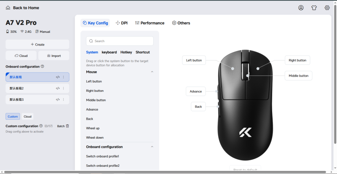Select the Hotkey category tab
This screenshot has width=337, height=174.
126,52
